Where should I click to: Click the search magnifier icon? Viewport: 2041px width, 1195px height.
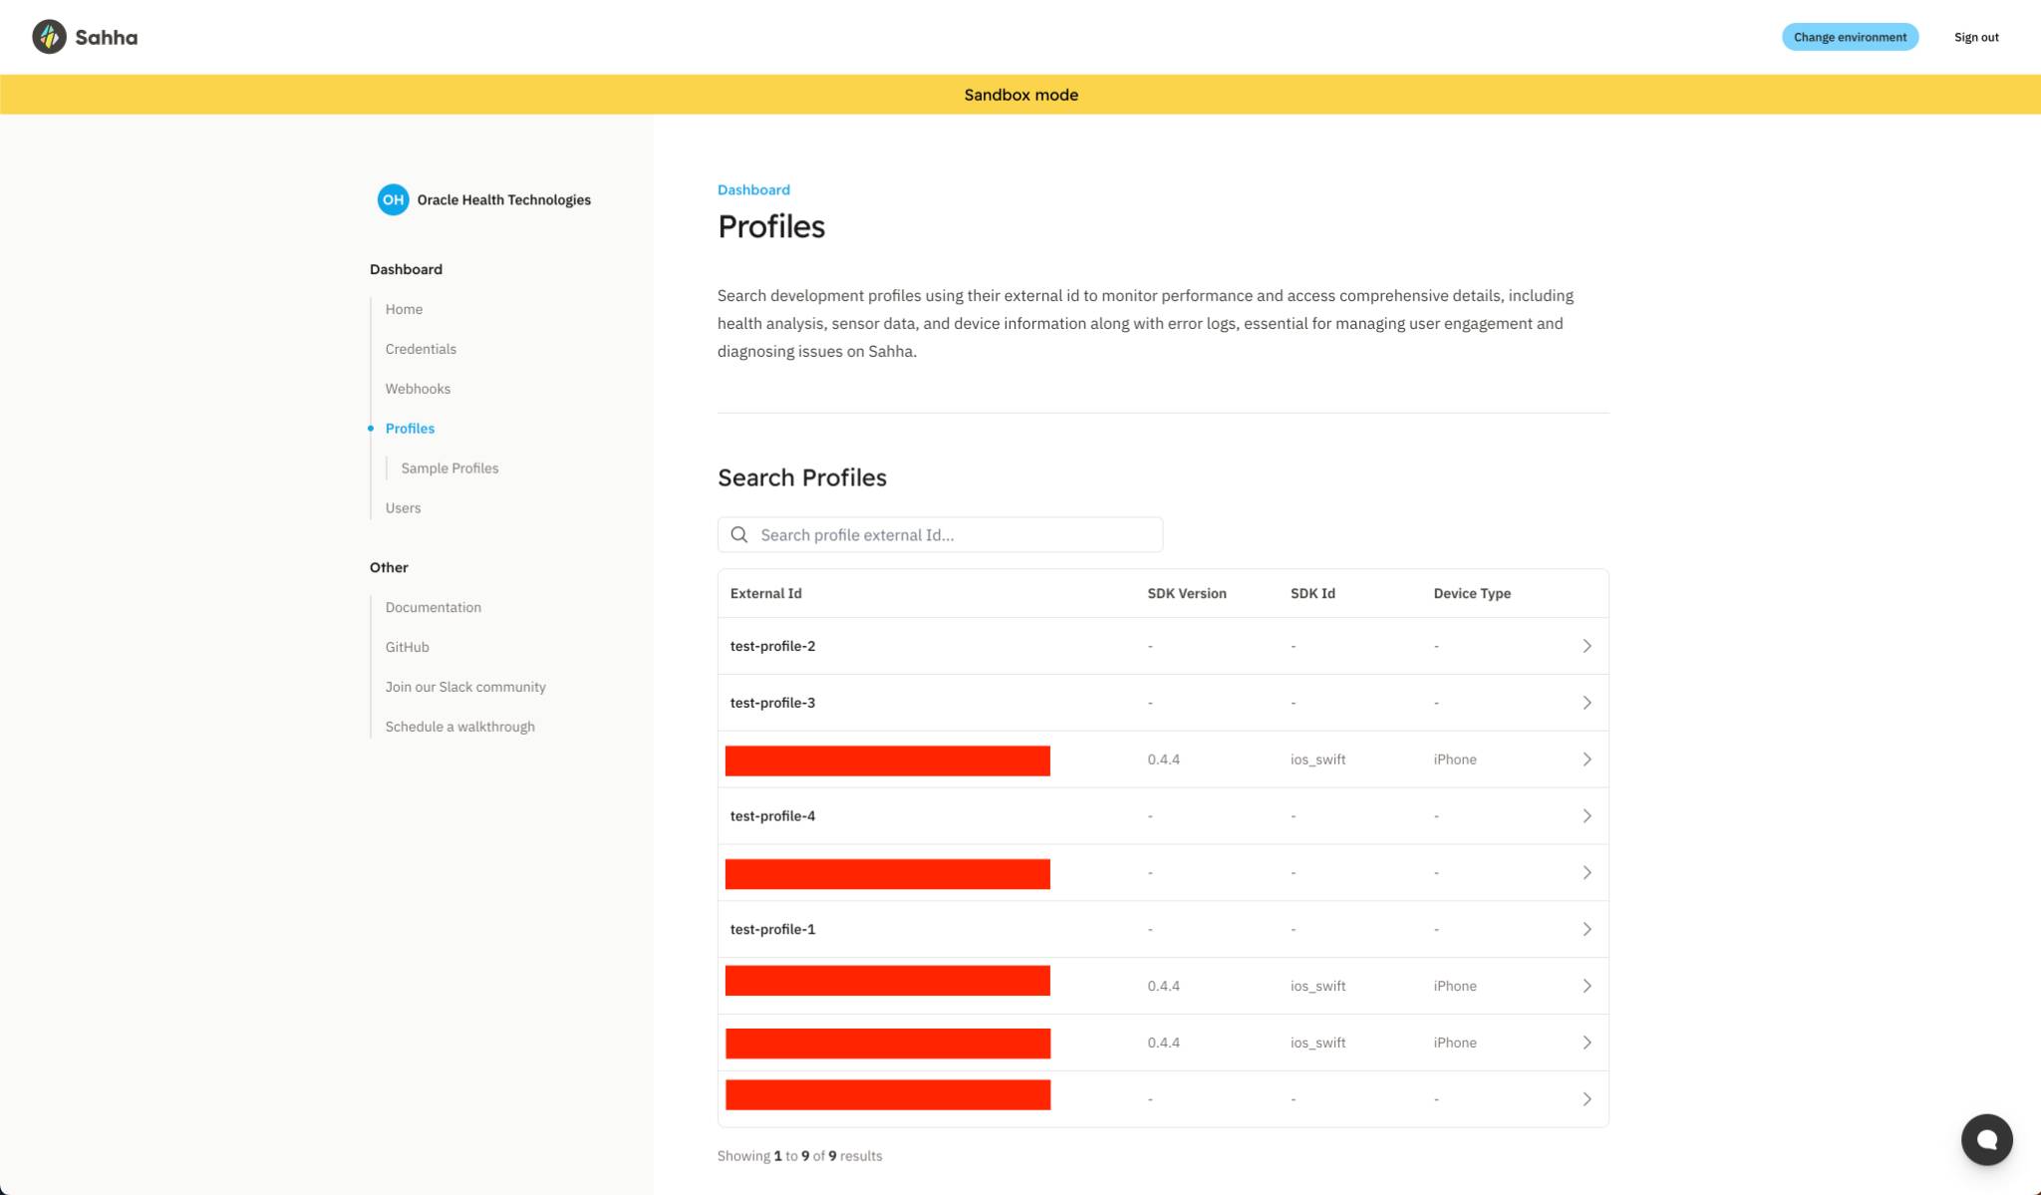click(739, 535)
